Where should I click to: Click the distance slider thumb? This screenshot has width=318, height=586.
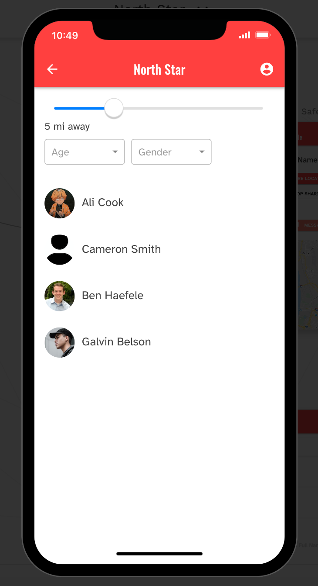pyautogui.click(x=114, y=108)
